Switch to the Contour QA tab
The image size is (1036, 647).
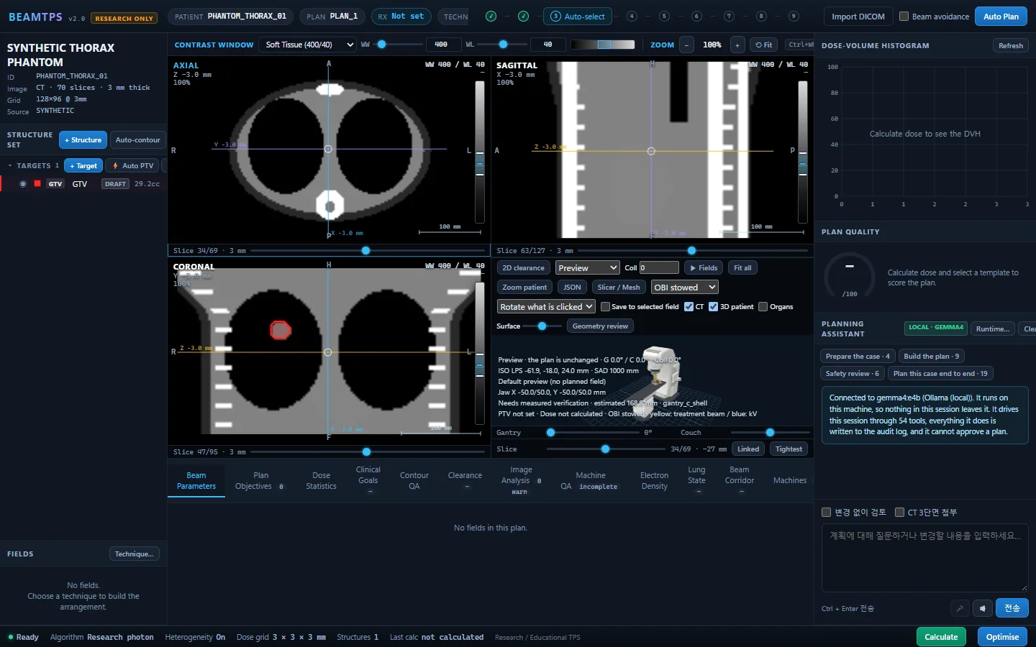[414, 481]
